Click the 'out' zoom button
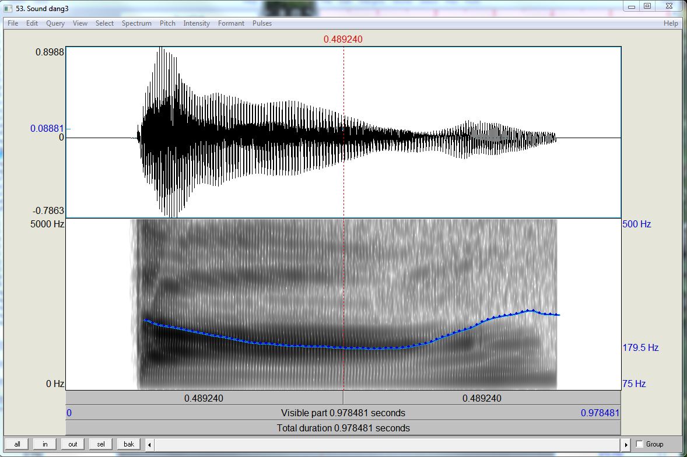 [x=73, y=444]
